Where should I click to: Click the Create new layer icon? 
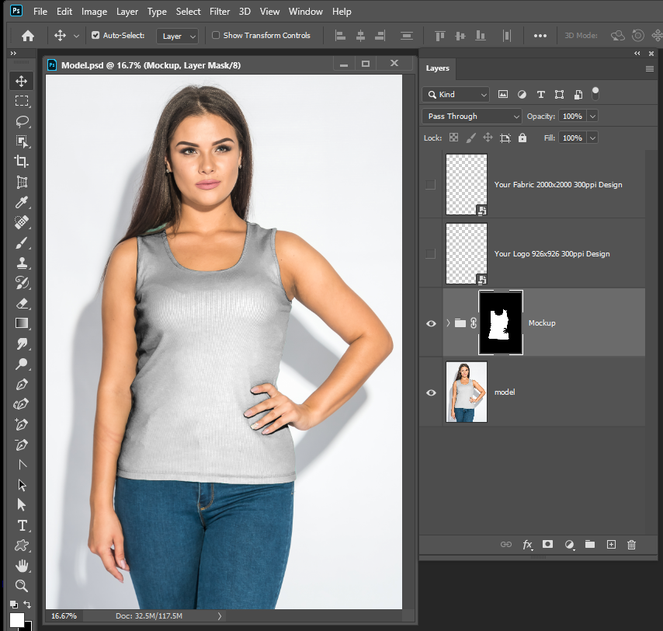coord(611,545)
